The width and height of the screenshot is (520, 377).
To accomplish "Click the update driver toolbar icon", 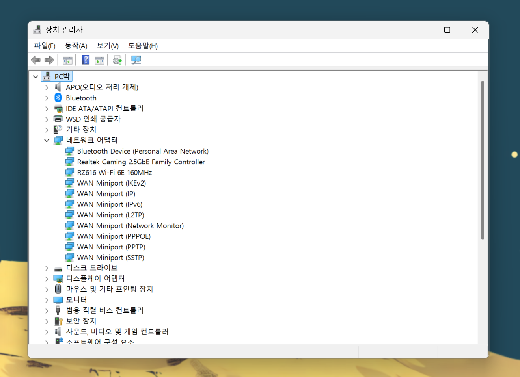I will pos(117,60).
